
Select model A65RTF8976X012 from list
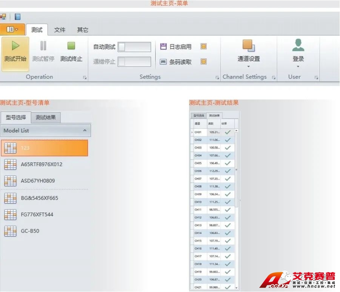coord(42,164)
